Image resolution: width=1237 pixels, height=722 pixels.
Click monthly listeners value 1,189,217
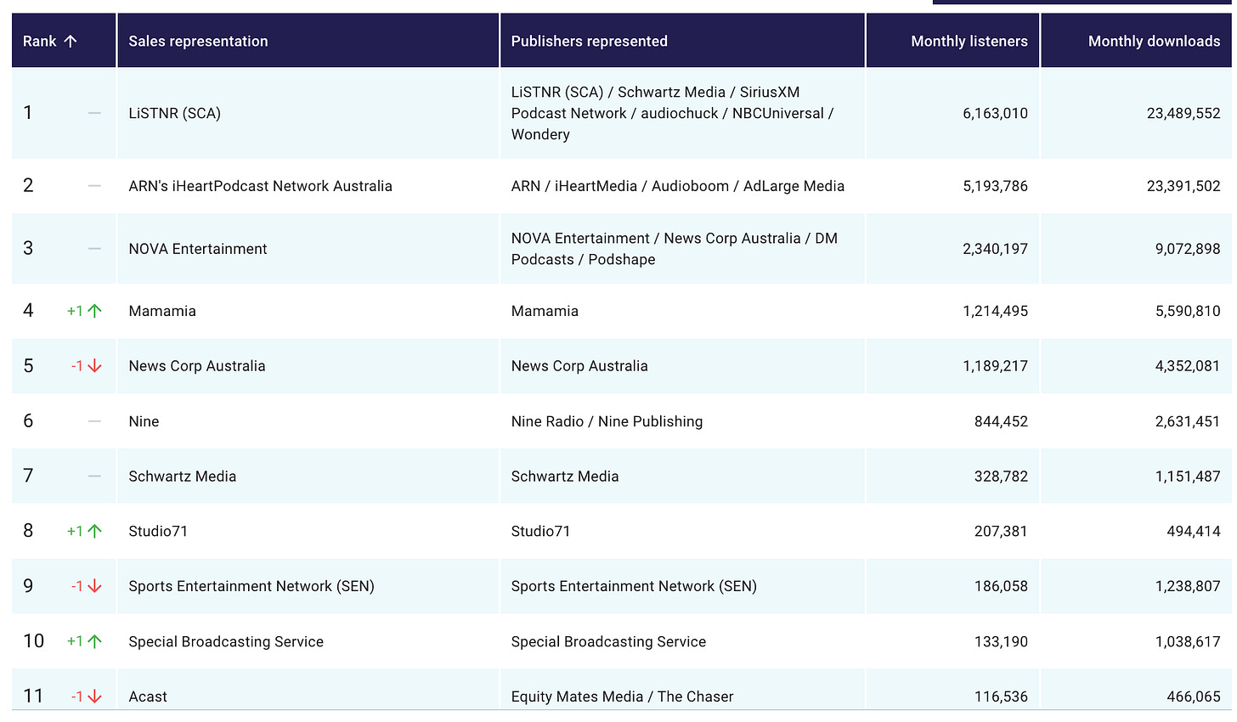(995, 366)
